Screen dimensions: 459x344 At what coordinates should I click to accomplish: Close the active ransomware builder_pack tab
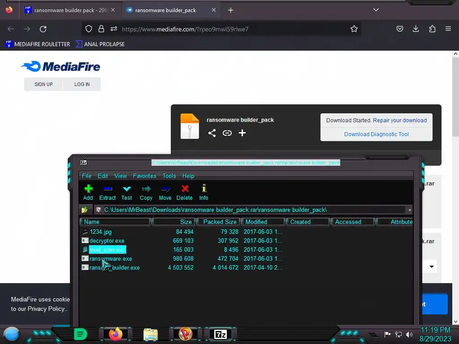tap(214, 10)
